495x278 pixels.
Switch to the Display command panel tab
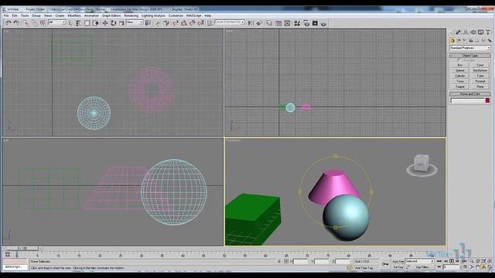tap(480, 32)
